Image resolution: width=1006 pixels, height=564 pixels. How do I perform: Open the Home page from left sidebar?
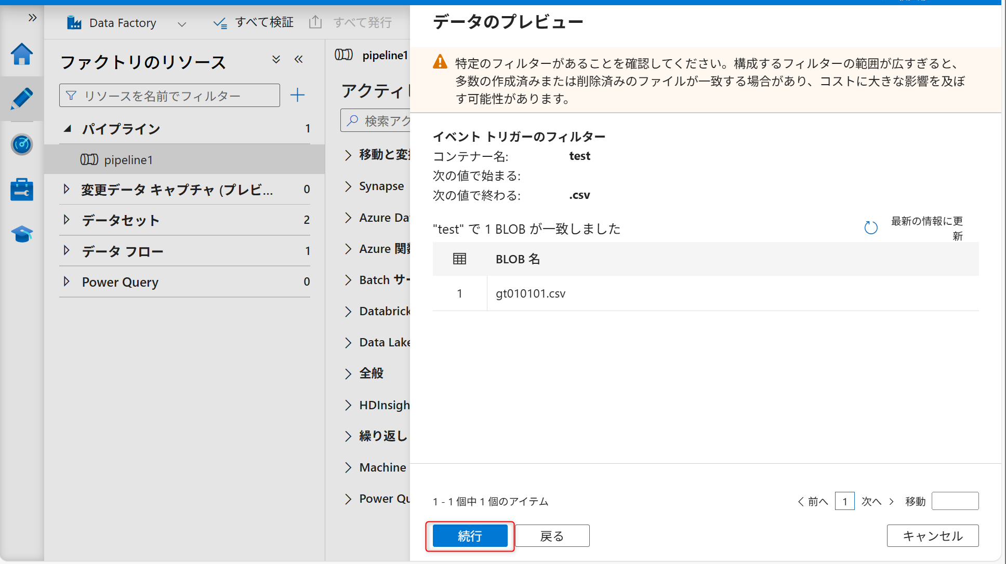coord(21,53)
